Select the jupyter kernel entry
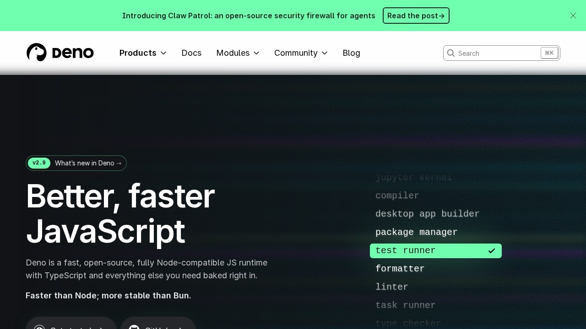The height and width of the screenshot is (329, 586). click(414, 177)
